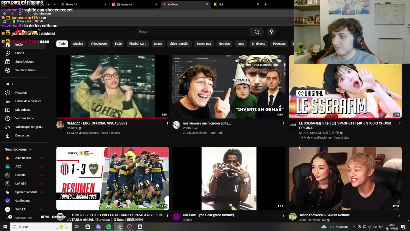Show hidden system tray icons chevron
This screenshot has height=231, width=410.
point(354,227)
